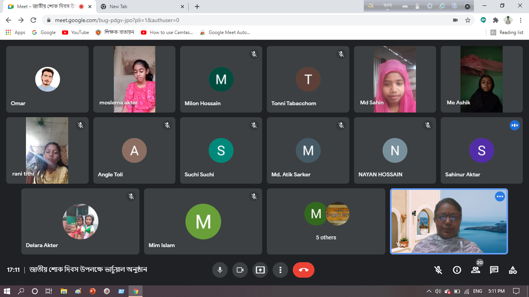Bookmark this page with the star icon
The height and width of the screenshot is (297, 529).
468,20
